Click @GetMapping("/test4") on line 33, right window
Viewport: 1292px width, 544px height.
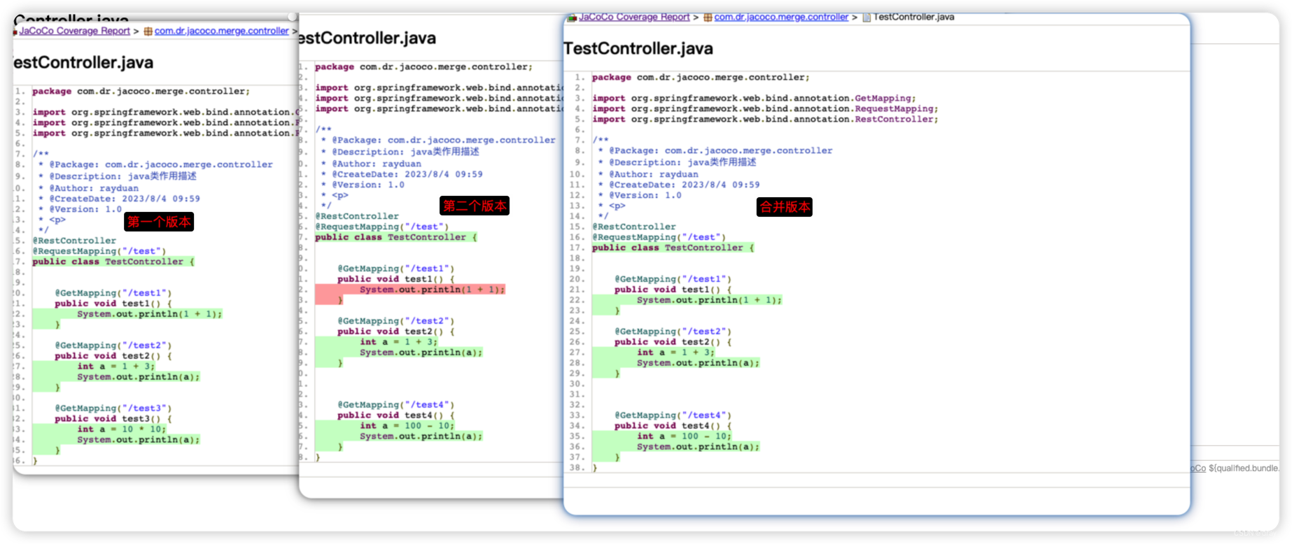coord(673,416)
